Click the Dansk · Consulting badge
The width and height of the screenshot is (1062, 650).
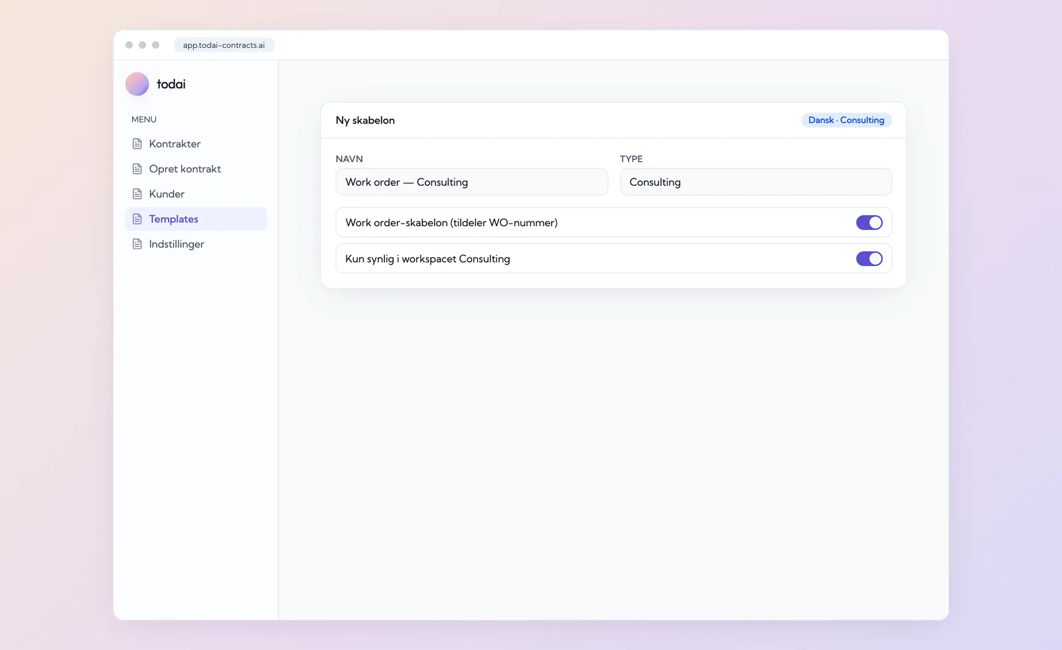click(846, 120)
